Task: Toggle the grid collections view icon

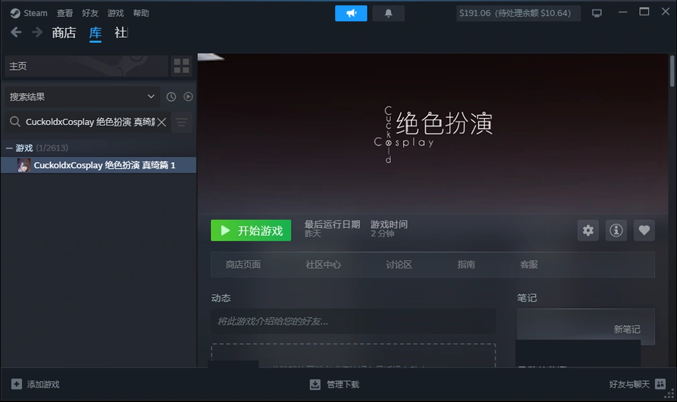Action: [x=182, y=66]
